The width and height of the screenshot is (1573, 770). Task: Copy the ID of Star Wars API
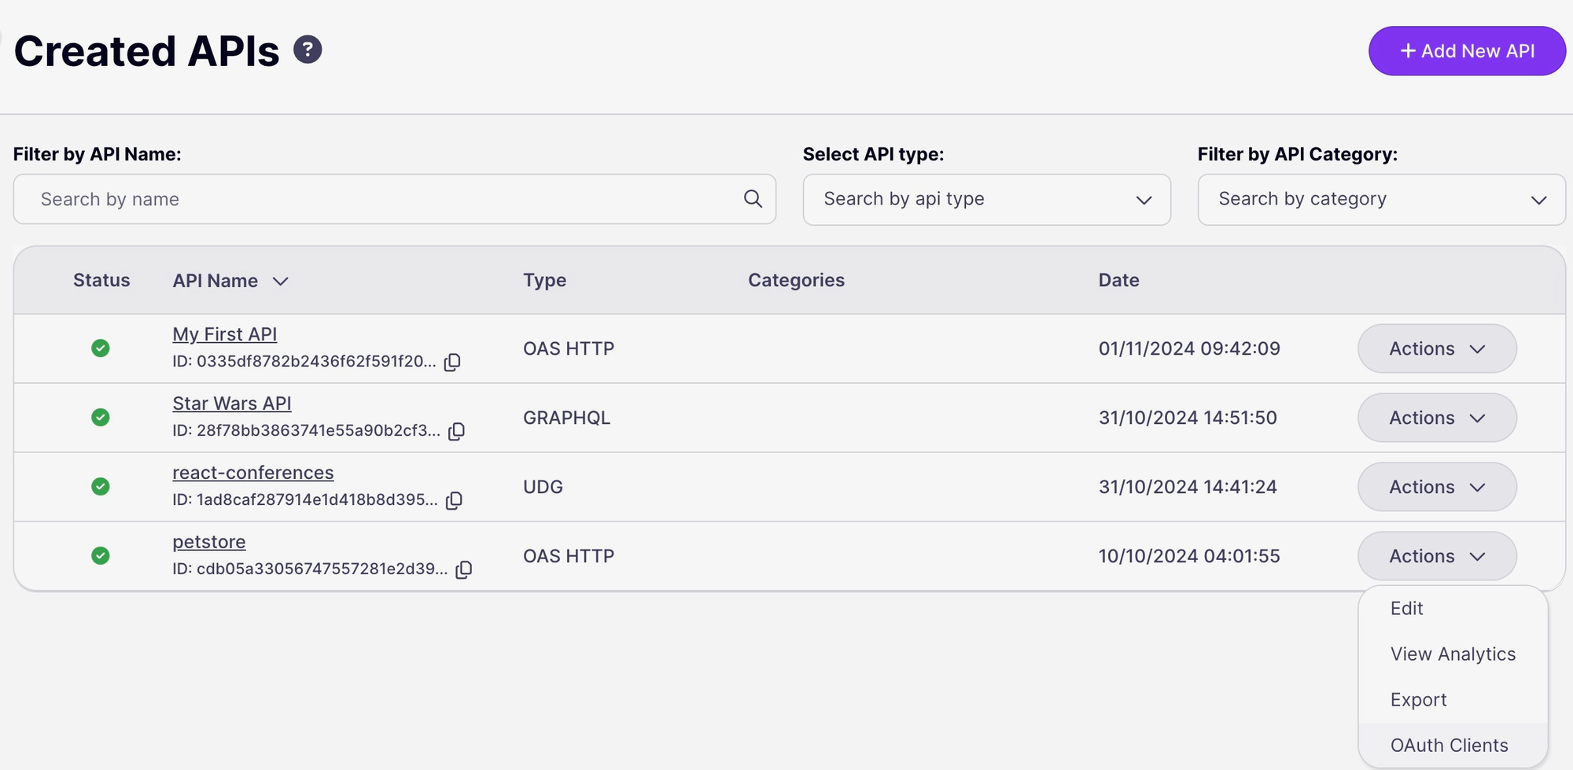[x=456, y=431]
